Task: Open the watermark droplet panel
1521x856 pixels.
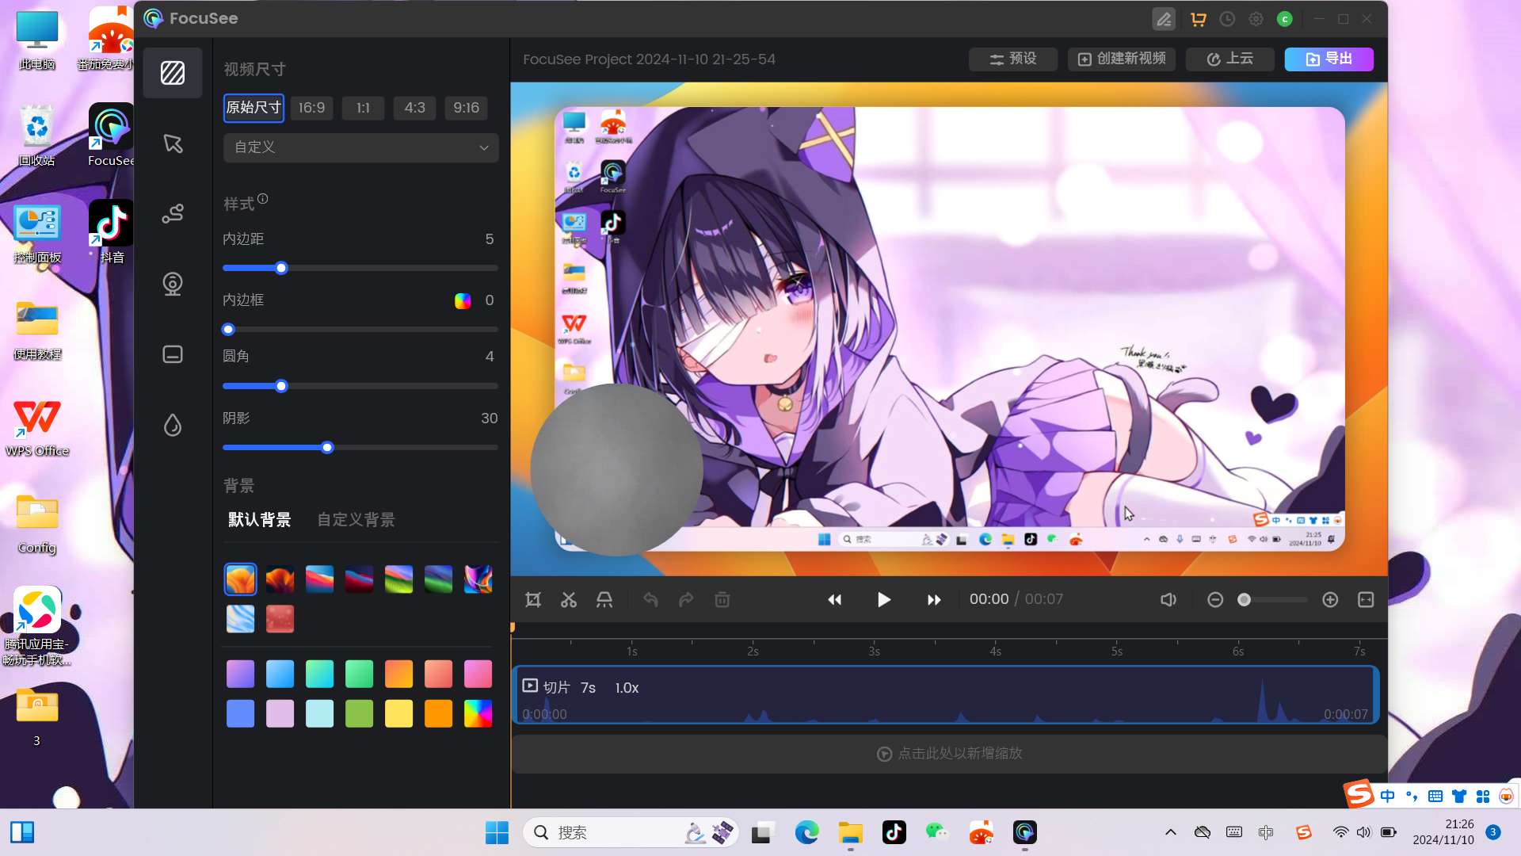Action: pos(173,426)
